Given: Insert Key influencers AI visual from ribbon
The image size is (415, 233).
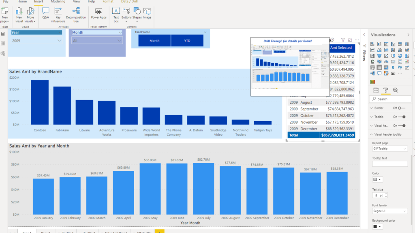Looking at the screenshot, I should coord(58,15).
